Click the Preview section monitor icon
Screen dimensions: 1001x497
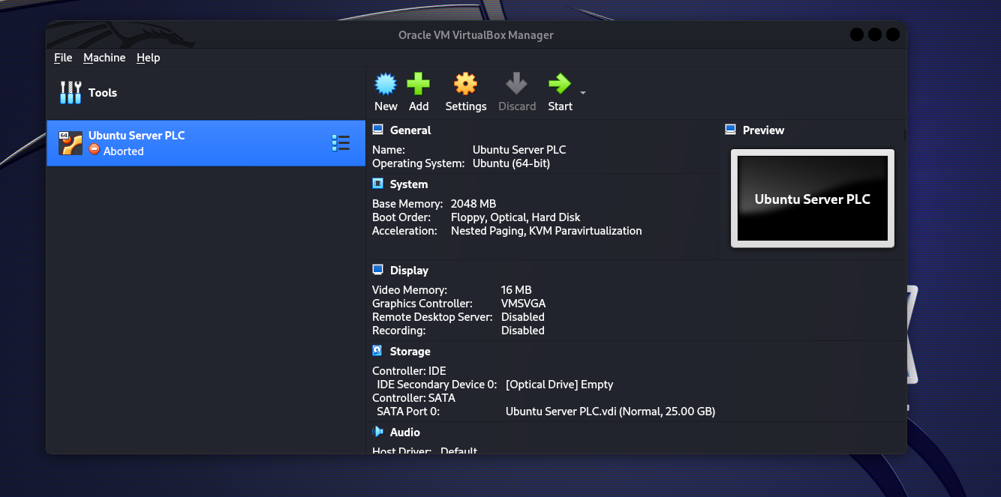point(731,130)
